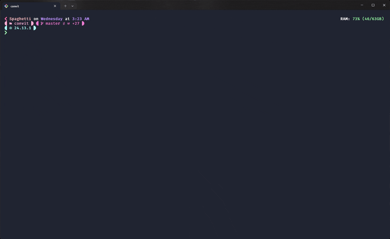Click the +27 git changes count
The width and height of the screenshot is (390, 239).
[76, 23]
